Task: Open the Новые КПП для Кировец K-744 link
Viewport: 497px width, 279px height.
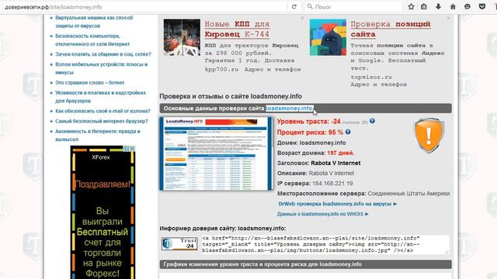Action: (237, 29)
